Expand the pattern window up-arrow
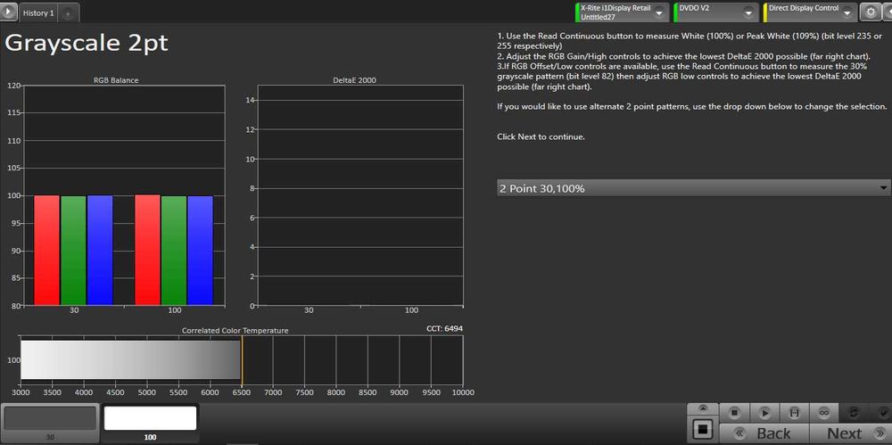Viewport: 892px width, 445px height. 703,408
